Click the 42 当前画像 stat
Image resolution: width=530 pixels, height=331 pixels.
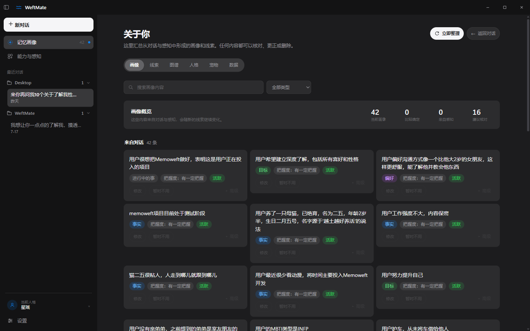point(378,115)
